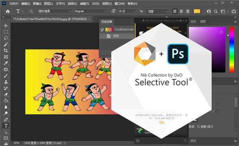Expand the font family dropdown
Screen dimensions: 239x146
[x=70, y=11]
